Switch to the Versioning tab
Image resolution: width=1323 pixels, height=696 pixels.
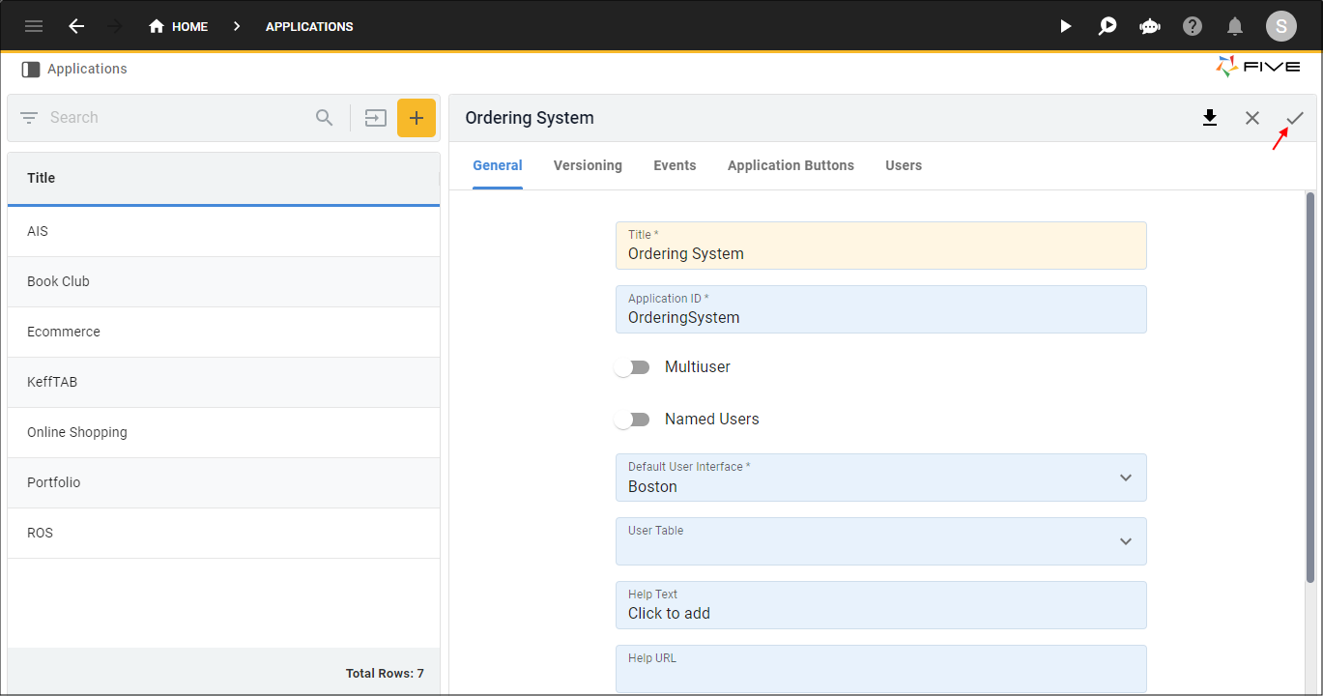click(x=588, y=165)
